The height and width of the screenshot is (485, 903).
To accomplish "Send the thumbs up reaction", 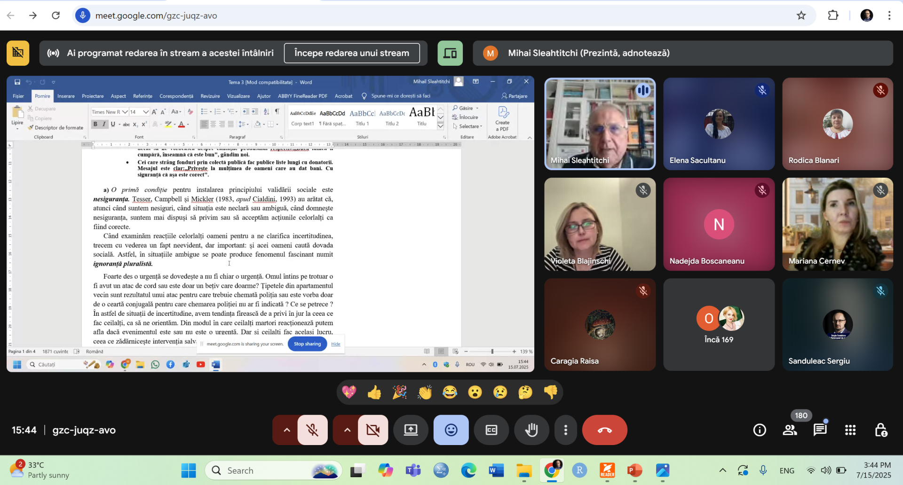I will point(374,392).
